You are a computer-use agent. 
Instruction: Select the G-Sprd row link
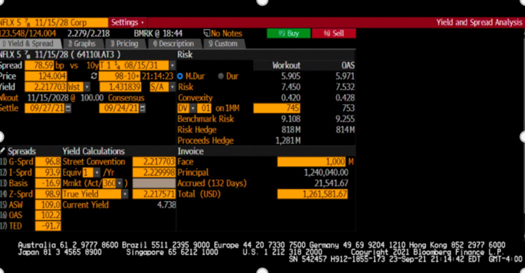pos(21,161)
